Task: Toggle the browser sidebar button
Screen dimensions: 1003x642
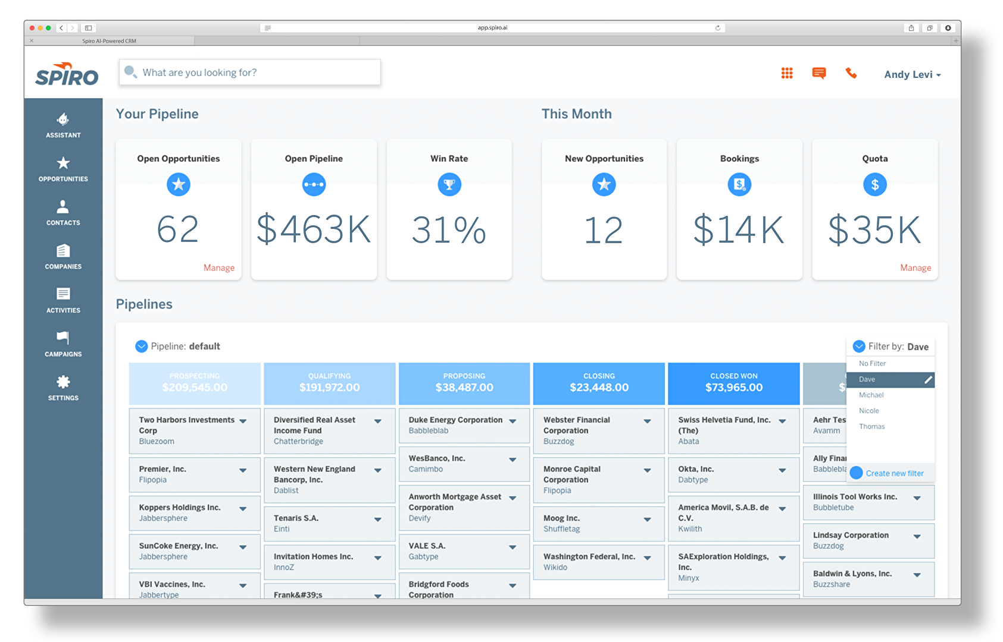Action: click(x=88, y=28)
